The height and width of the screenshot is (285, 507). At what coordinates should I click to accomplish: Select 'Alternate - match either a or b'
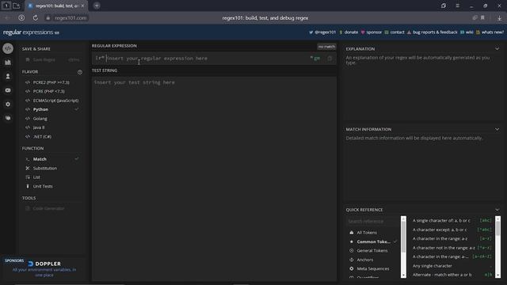[452, 275]
